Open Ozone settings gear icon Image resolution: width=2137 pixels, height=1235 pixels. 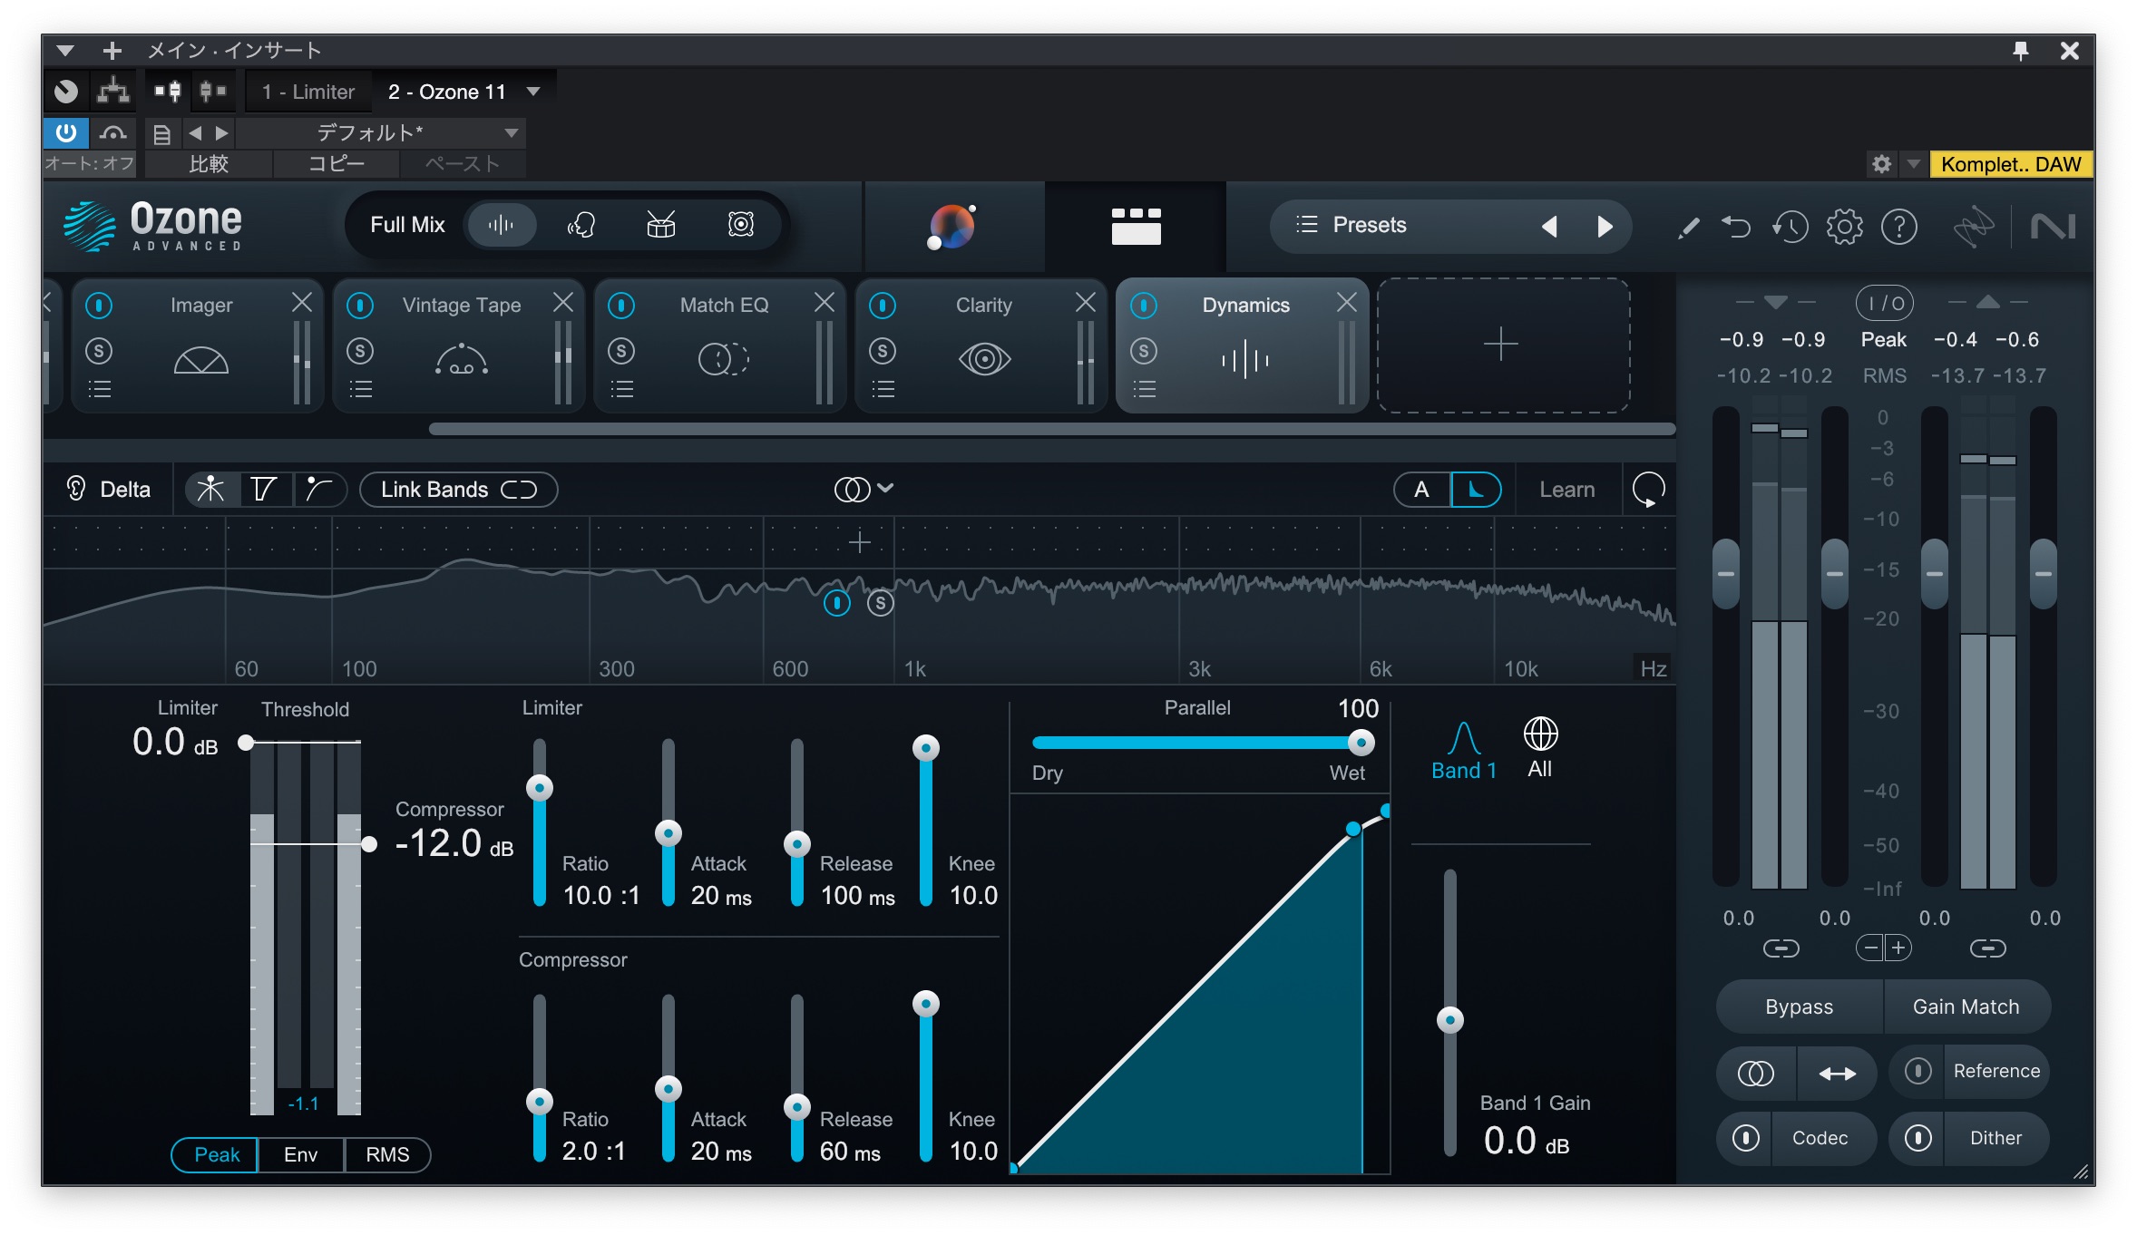click(1844, 227)
